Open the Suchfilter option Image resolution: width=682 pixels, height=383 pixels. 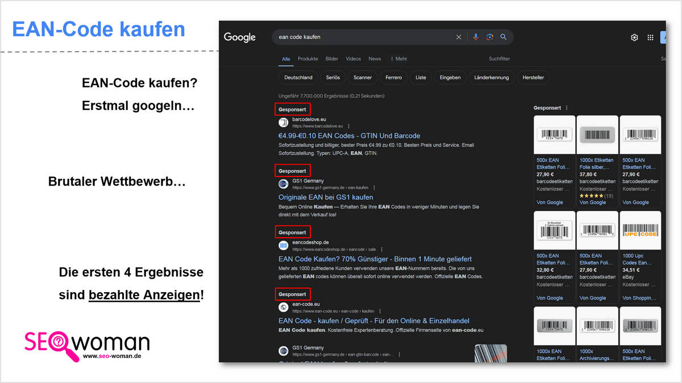pyautogui.click(x=500, y=59)
